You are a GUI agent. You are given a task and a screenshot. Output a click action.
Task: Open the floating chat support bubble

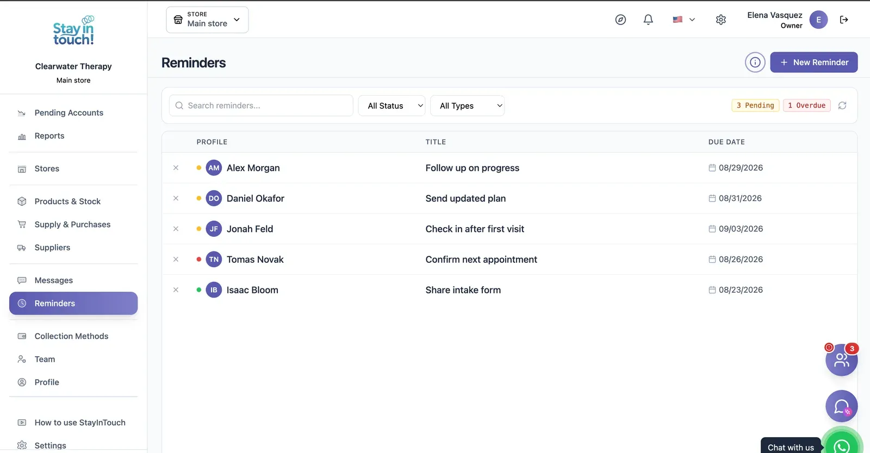click(841, 406)
